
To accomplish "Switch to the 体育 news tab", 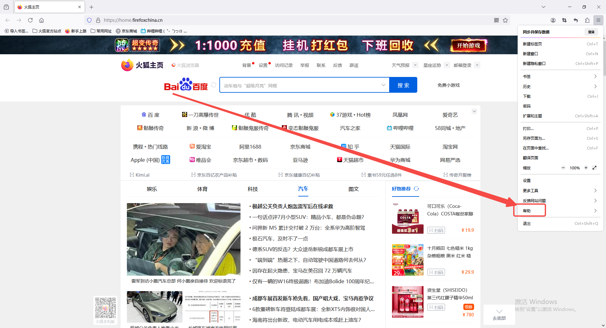I will [202, 189].
